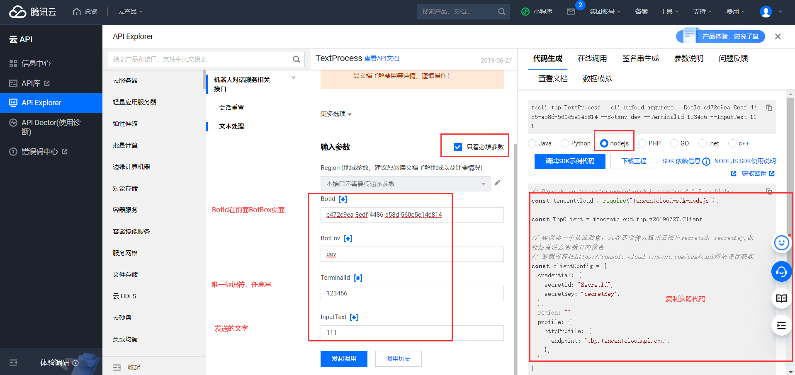Toggle 只看必填参数 checkbox

458,147
